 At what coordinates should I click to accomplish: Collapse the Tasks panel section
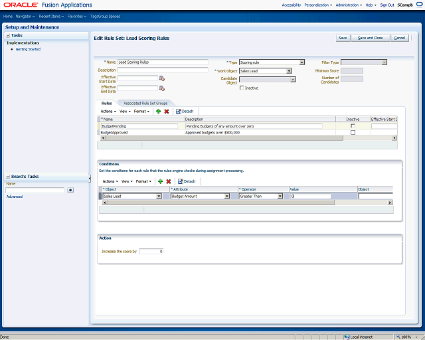pos(8,35)
